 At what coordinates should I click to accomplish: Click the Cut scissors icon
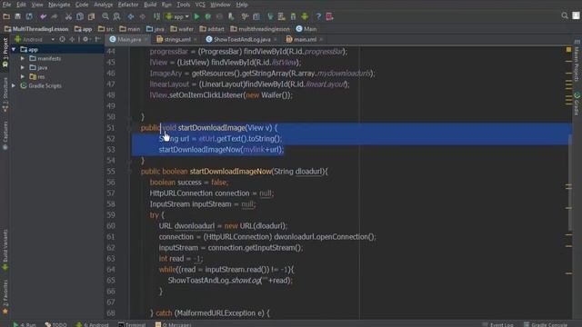[69, 16]
